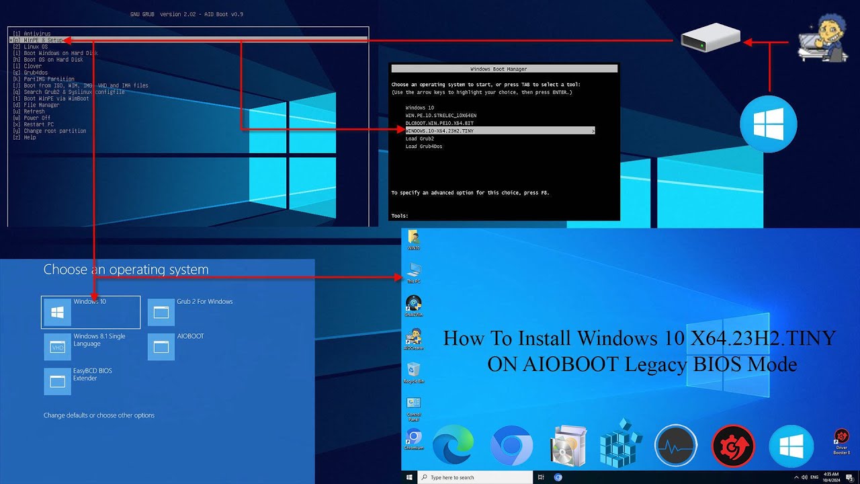Image resolution: width=860 pixels, height=484 pixels.
Task: Select WIN.PE.10.STRELEC_10X64EN boot entry
Action: pyautogui.click(x=441, y=116)
